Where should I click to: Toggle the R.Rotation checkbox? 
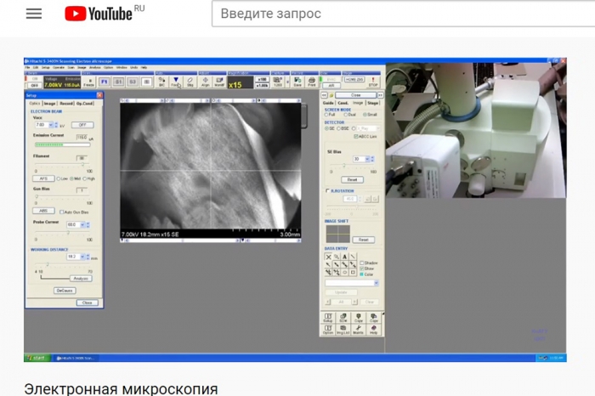328,191
